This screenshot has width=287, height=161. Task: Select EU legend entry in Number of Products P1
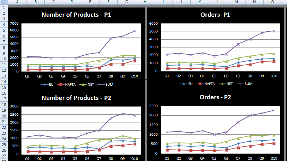click(x=49, y=84)
